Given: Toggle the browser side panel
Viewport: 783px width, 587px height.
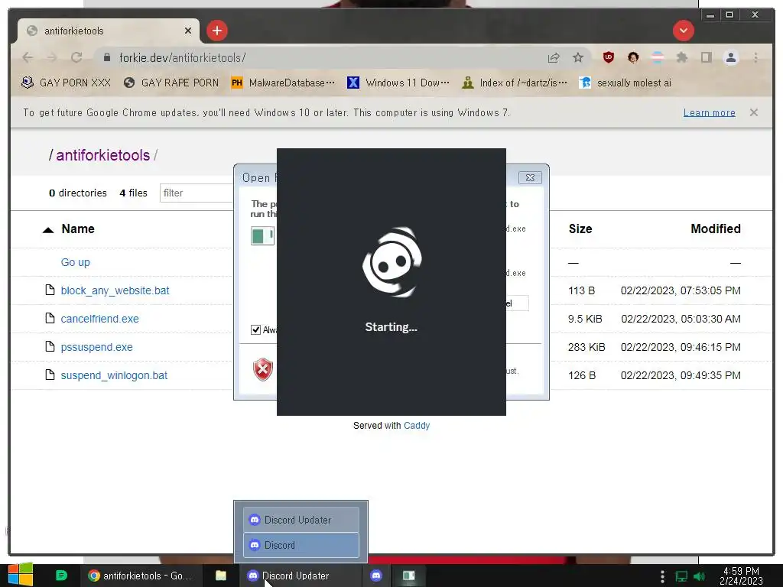Looking at the screenshot, I should pos(706,57).
